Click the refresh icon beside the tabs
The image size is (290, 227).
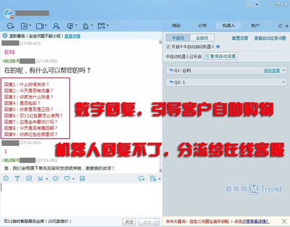[280, 26]
